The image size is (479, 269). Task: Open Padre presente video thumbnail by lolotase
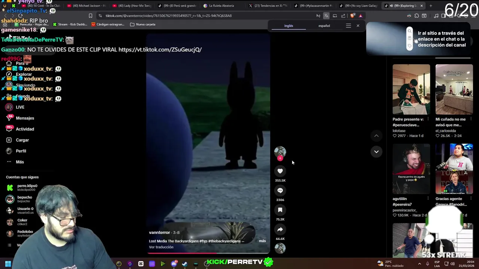411,89
